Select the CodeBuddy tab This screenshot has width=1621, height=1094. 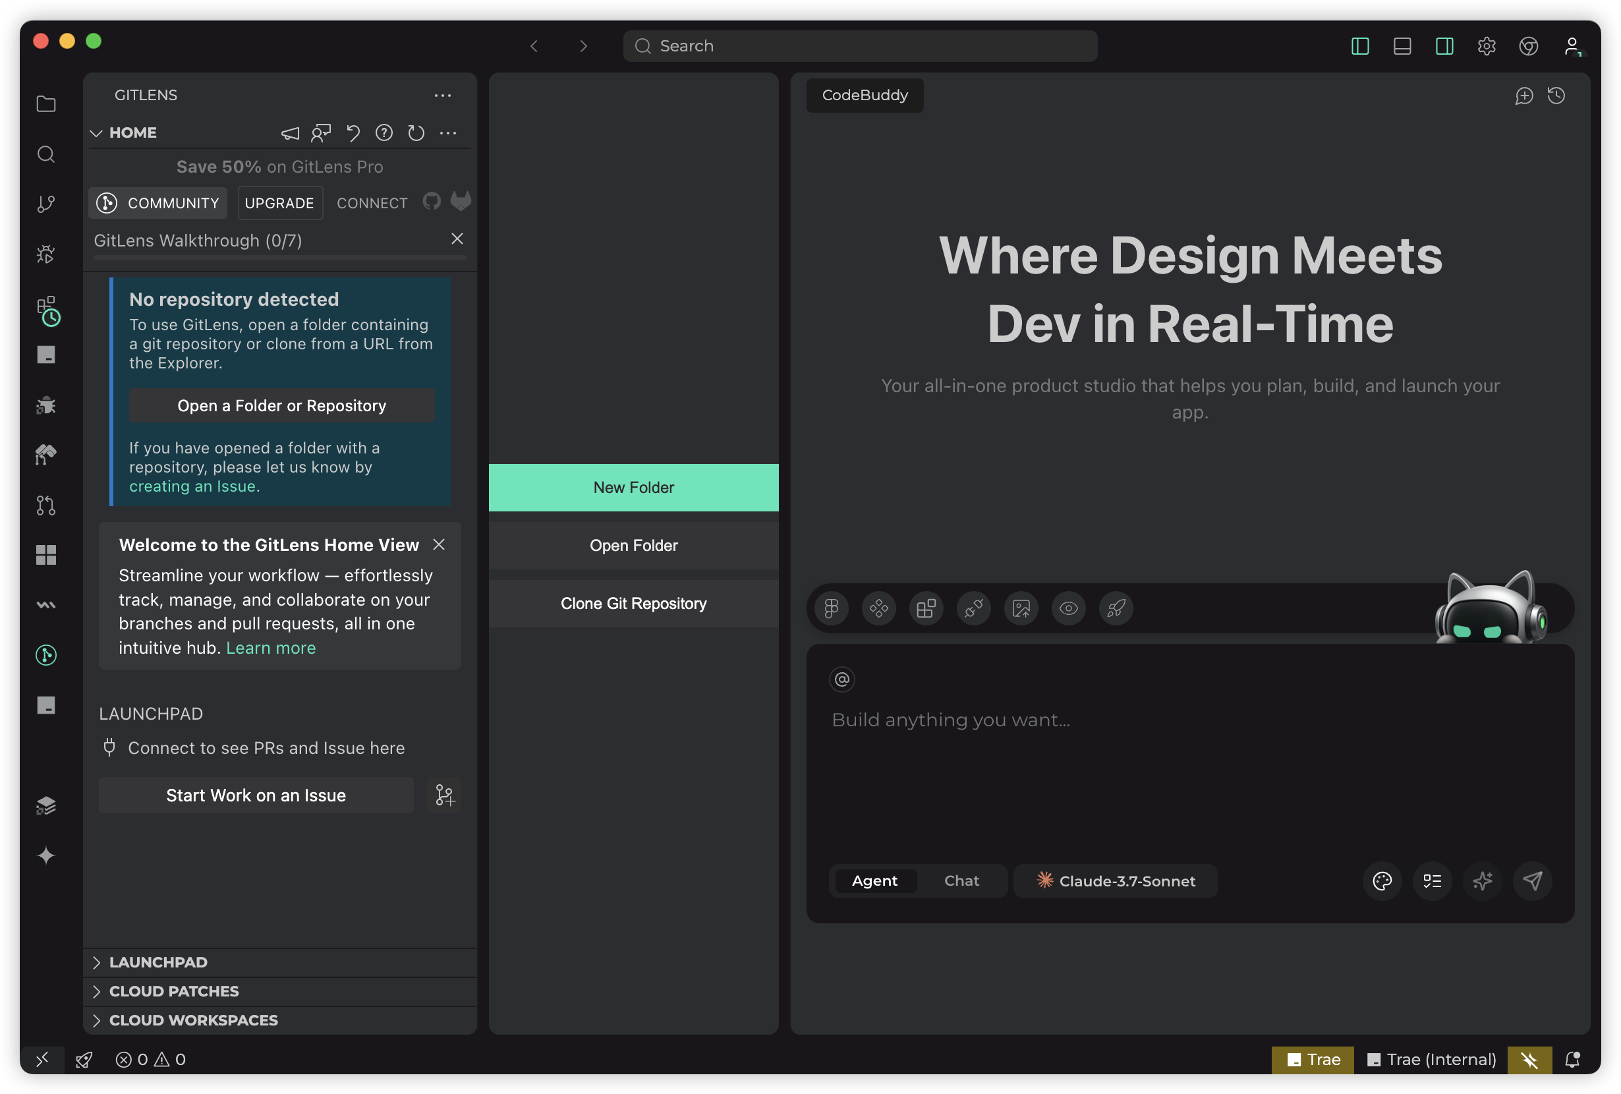[865, 95]
